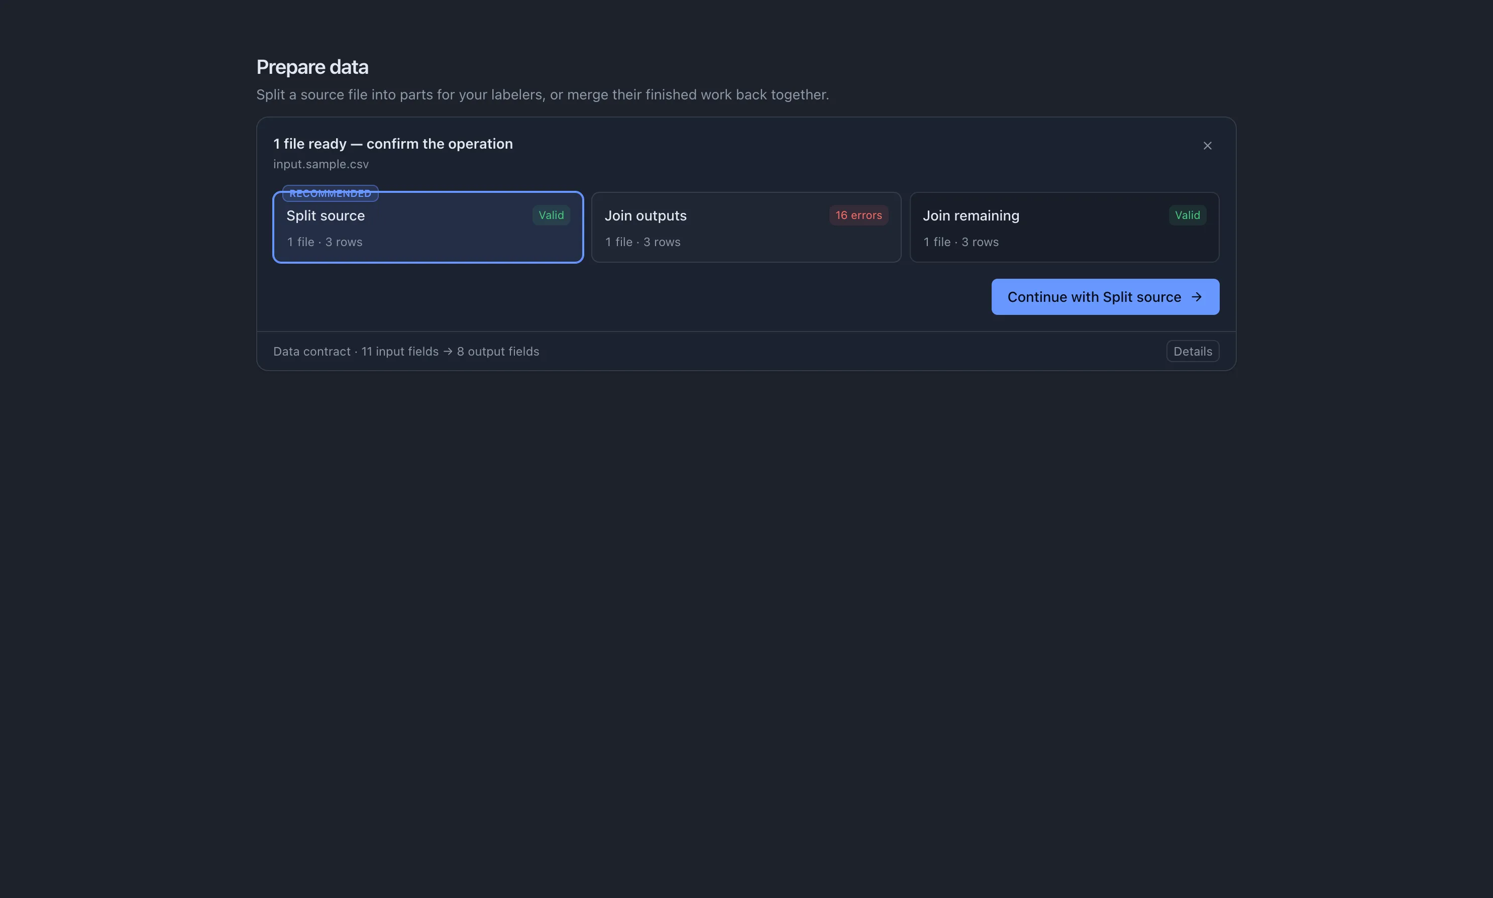Dismiss the file ready panel with X

[1207, 146]
